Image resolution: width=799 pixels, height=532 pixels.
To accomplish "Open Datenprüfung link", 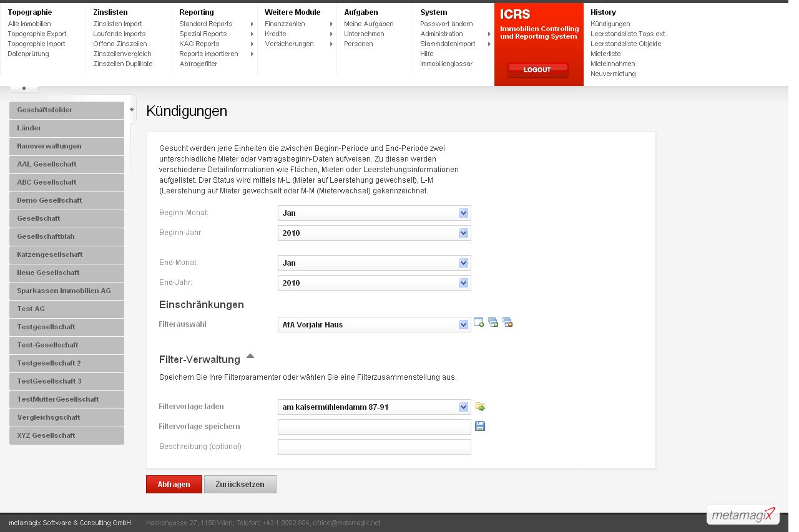I will (28, 54).
